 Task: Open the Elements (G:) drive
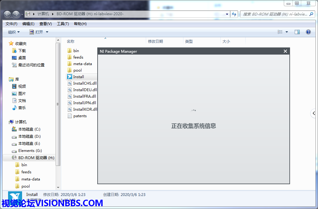30,151
